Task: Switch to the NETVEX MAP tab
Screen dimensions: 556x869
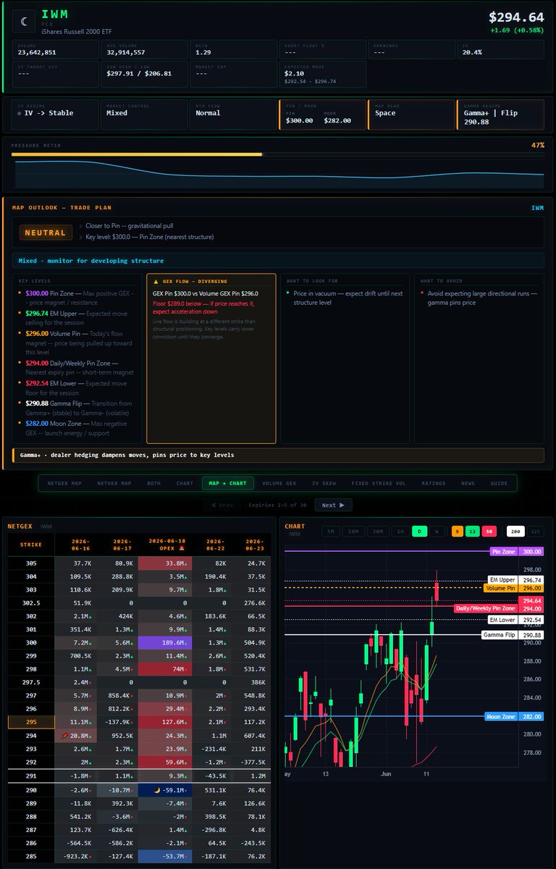Action: pyautogui.click(x=114, y=483)
